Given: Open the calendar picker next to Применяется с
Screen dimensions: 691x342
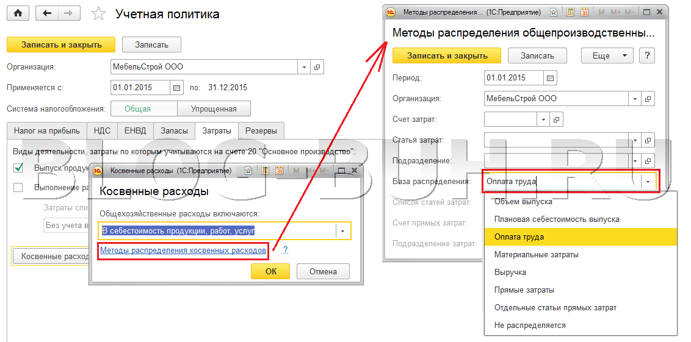Looking at the screenshot, I should tap(176, 88).
